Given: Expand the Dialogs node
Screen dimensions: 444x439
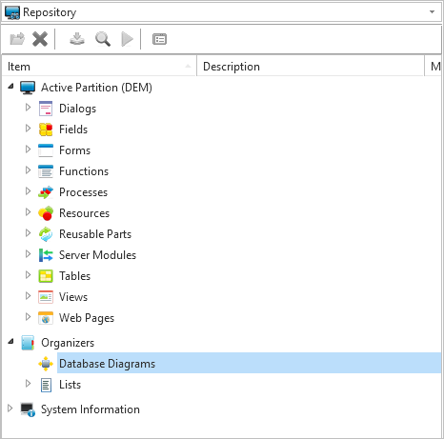Looking at the screenshot, I should (28, 108).
